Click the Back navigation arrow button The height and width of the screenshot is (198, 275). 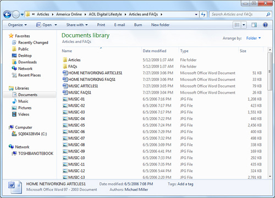click(x=7, y=14)
